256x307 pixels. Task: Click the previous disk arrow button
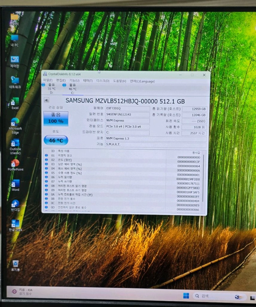coord(46,100)
